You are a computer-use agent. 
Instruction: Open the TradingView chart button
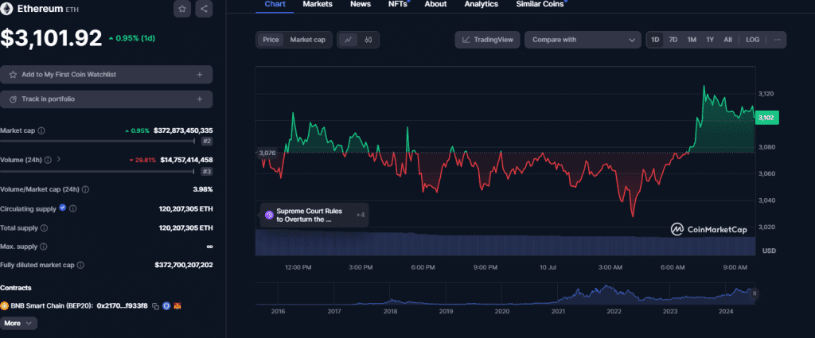(x=486, y=40)
